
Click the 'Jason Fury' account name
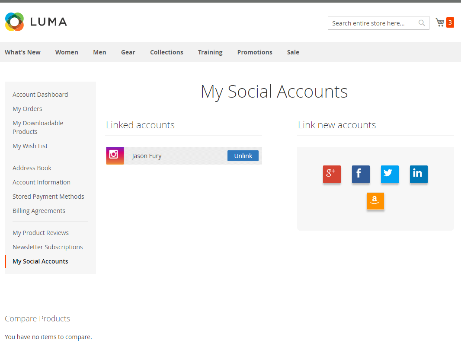click(x=147, y=156)
